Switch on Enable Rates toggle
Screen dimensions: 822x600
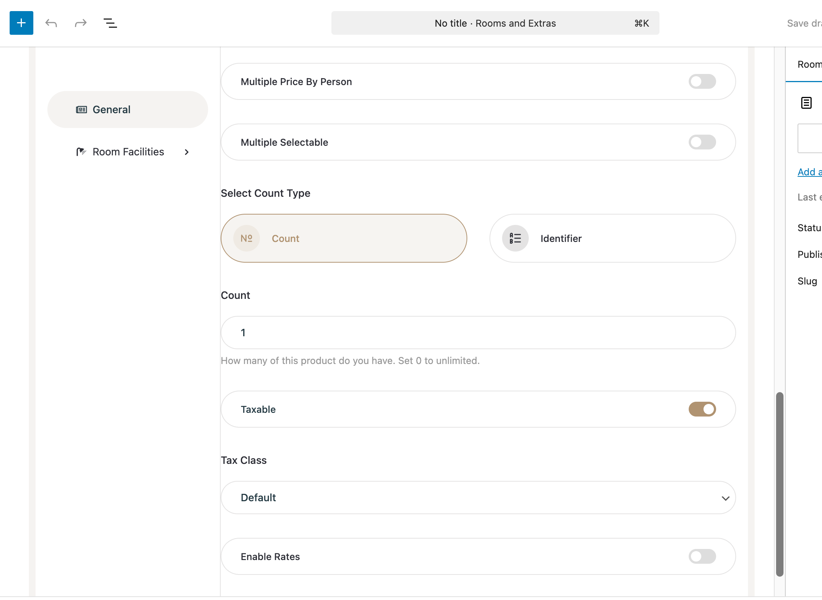(x=702, y=556)
